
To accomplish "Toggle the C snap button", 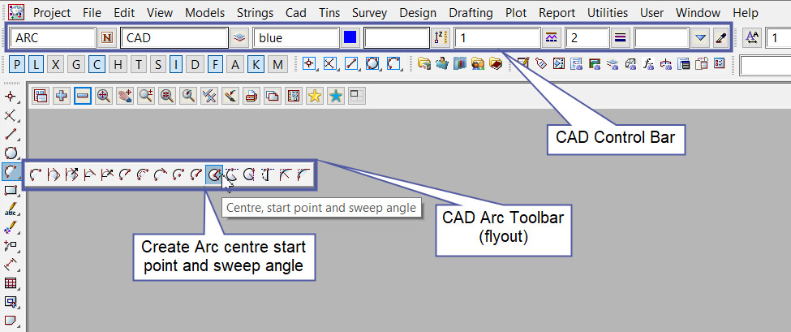I will [x=97, y=64].
